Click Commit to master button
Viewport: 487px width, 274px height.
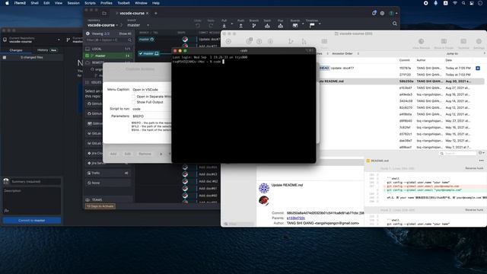[x=32, y=221]
